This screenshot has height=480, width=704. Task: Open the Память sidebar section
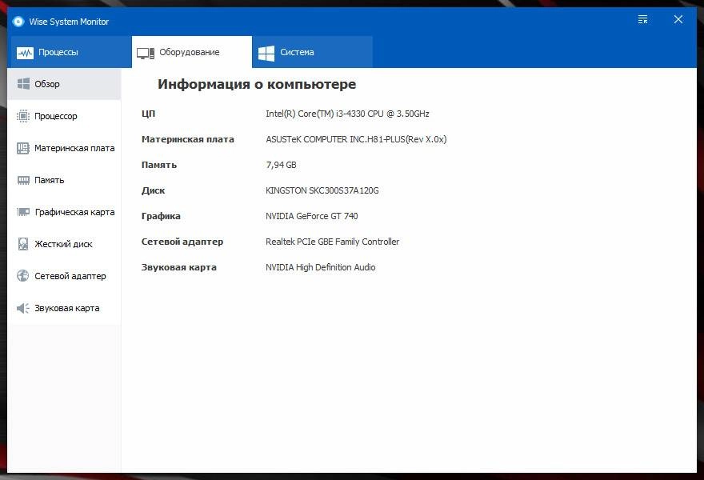[64, 180]
